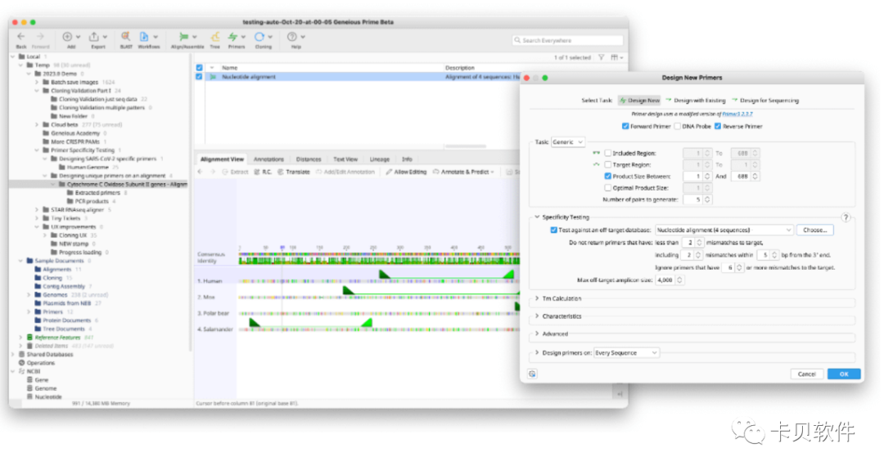Uncheck the Forward Primer checkbox
The height and width of the screenshot is (470, 884).
[625, 127]
